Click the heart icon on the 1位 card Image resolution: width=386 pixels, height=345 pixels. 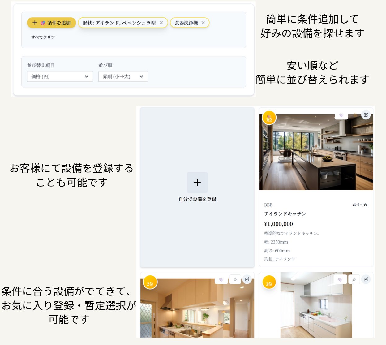point(341,115)
